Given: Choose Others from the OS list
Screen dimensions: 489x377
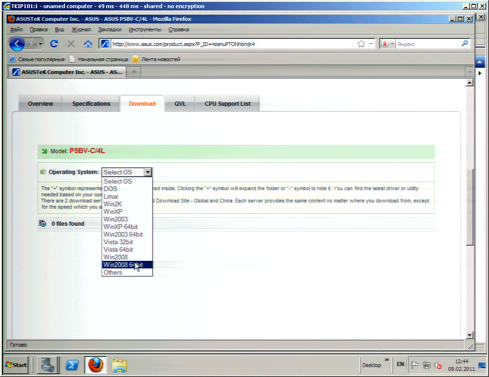Looking at the screenshot, I should click(x=127, y=273).
